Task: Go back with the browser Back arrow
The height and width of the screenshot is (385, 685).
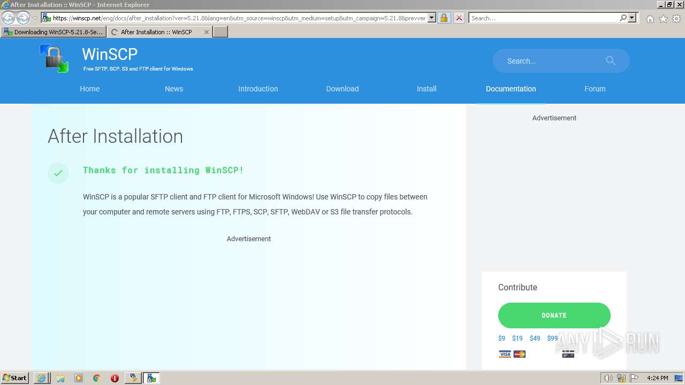Action: 8,18
